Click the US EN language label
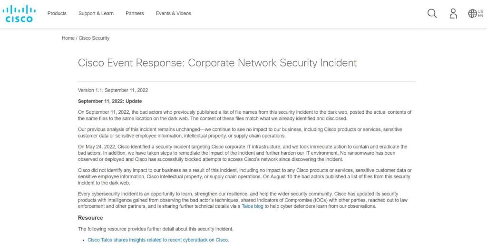Image resolution: width=487 pixels, height=249 pixels. point(480,14)
